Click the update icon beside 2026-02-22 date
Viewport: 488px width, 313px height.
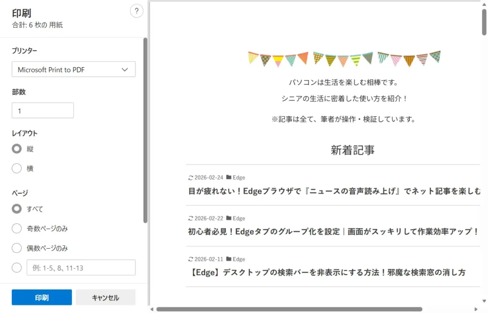(x=191, y=218)
